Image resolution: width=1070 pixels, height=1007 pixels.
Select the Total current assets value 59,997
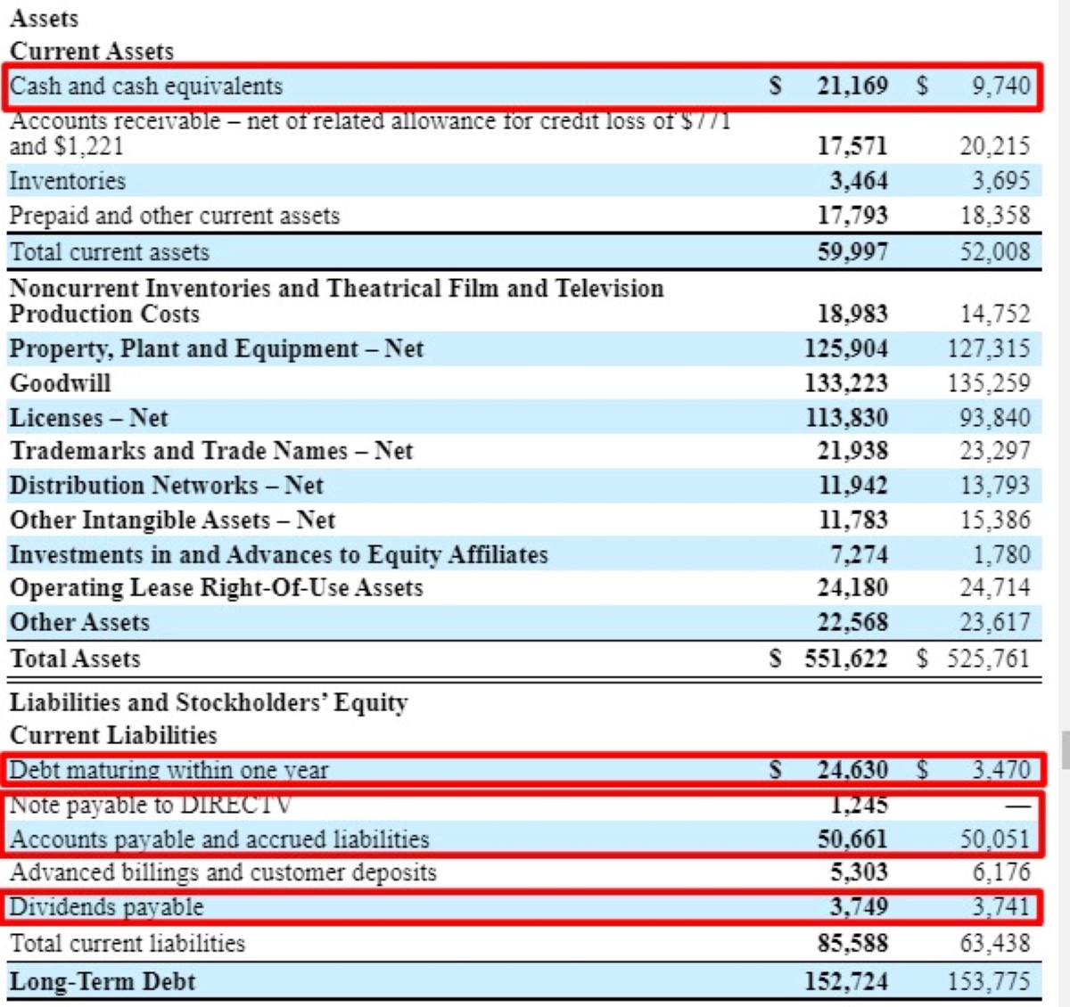pyautogui.click(x=852, y=252)
